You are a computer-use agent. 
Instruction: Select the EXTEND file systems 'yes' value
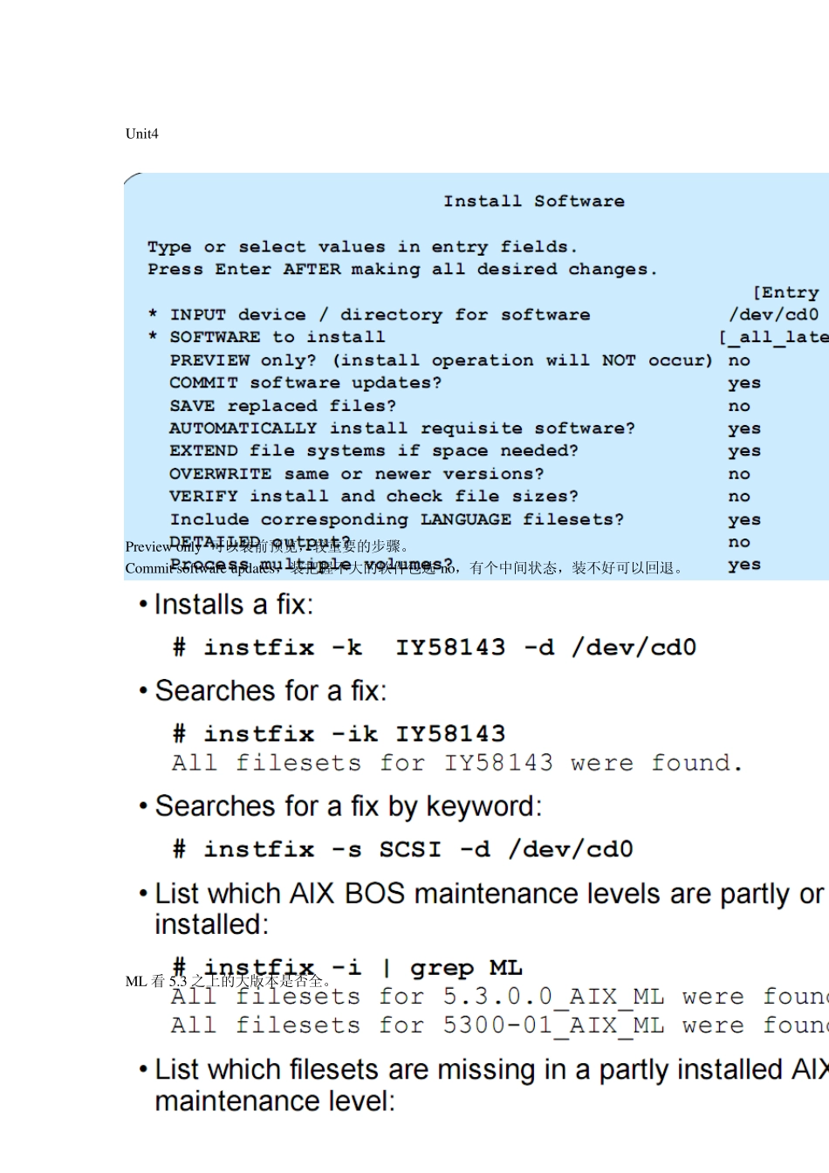[744, 451]
